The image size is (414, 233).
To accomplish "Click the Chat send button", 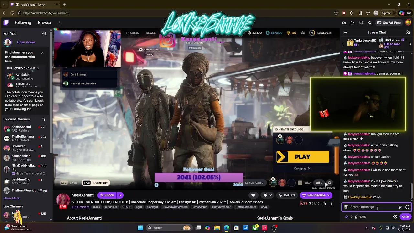I will pyautogui.click(x=406, y=217).
